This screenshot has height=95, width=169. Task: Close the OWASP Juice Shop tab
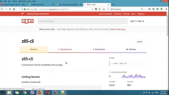[x=53, y=4]
